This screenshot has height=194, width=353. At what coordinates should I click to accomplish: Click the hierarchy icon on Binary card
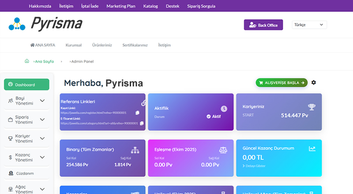coord(135,149)
